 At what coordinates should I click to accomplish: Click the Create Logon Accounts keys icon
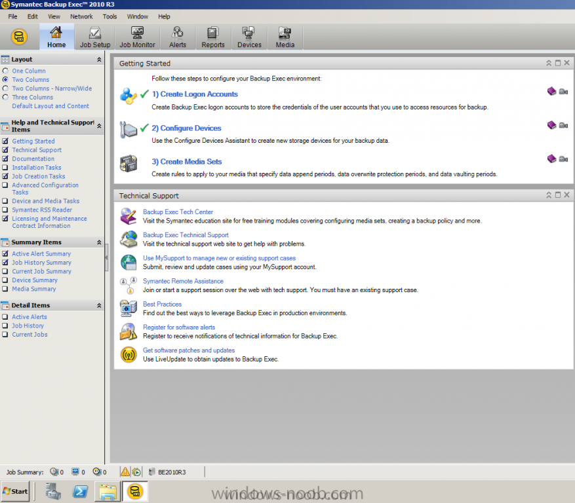coord(129,96)
